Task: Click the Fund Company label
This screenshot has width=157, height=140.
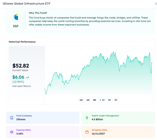Action: click(24, 116)
